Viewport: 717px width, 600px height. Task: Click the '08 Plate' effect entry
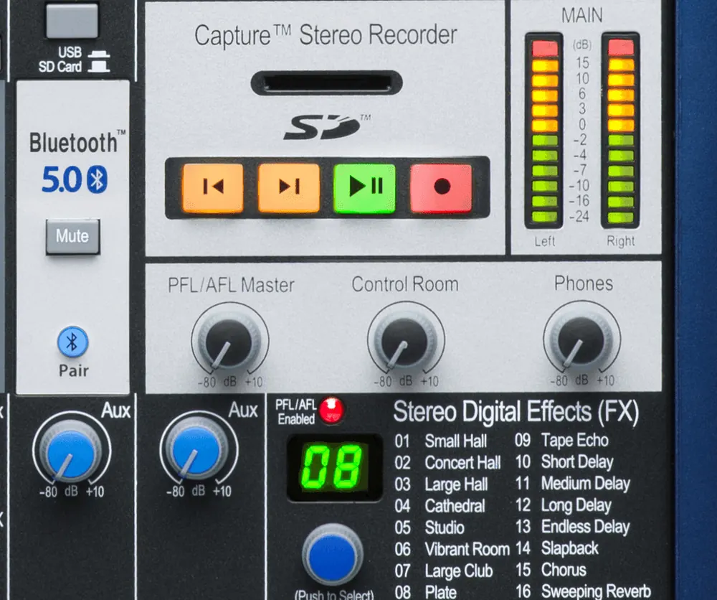pyautogui.click(x=426, y=592)
